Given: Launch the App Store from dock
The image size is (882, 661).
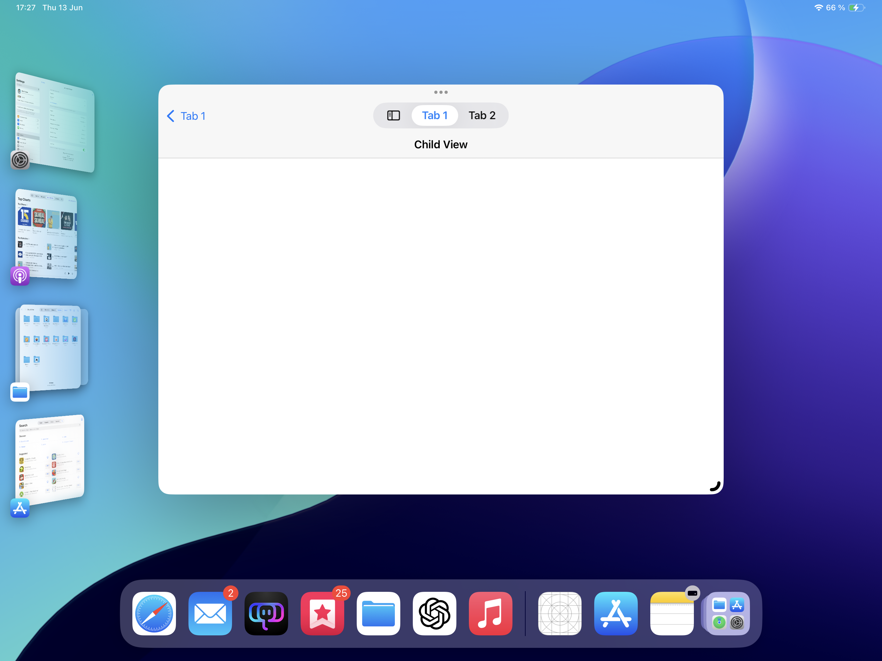Looking at the screenshot, I should pos(616,613).
